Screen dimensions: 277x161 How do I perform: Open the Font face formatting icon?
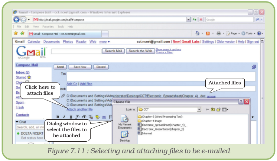(77, 117)
